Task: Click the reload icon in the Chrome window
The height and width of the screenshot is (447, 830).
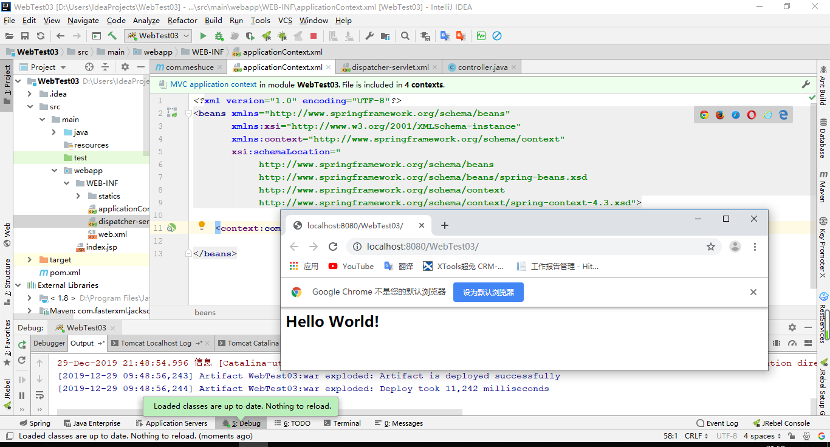Action: (x=333, y=247)
